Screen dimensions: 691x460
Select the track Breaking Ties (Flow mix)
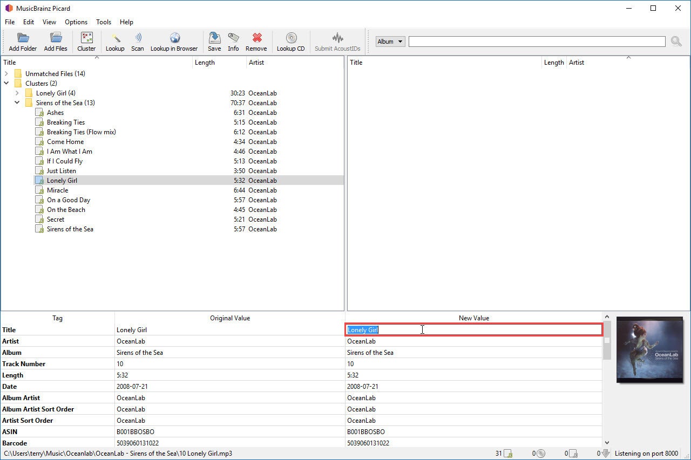point(80,132)
